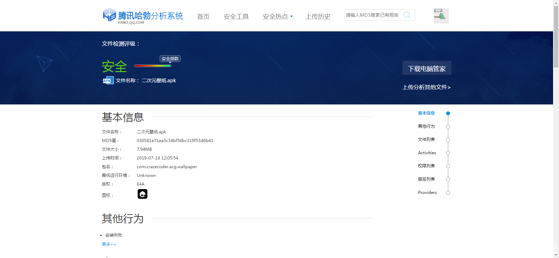Image resolution: width=559 pixels, height=258 pixels.
Task: Click the 下载电脑管家 button
Action: (427, 68)
